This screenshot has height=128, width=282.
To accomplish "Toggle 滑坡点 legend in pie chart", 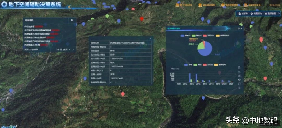I will click(x=185, y=36).
